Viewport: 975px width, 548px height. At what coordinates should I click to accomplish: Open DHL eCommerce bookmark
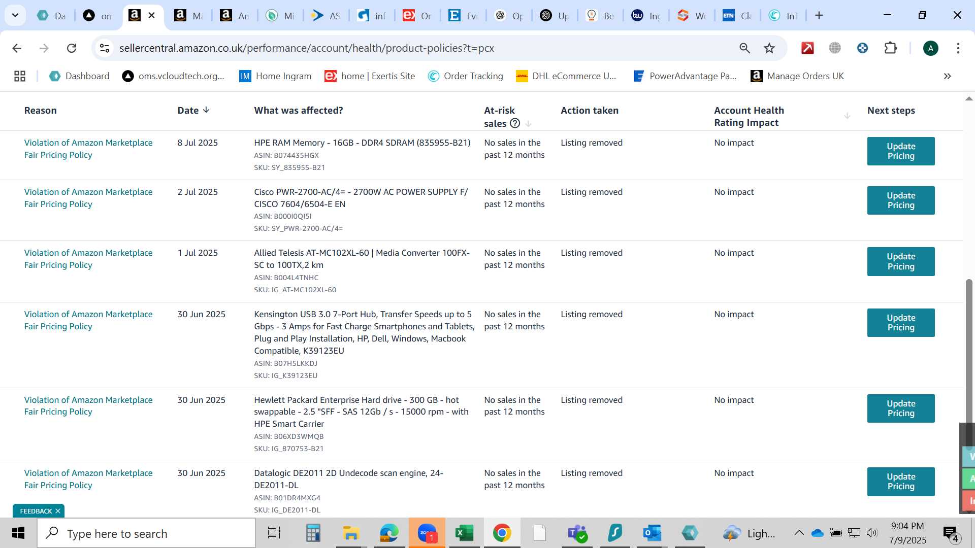click(566, 76)
